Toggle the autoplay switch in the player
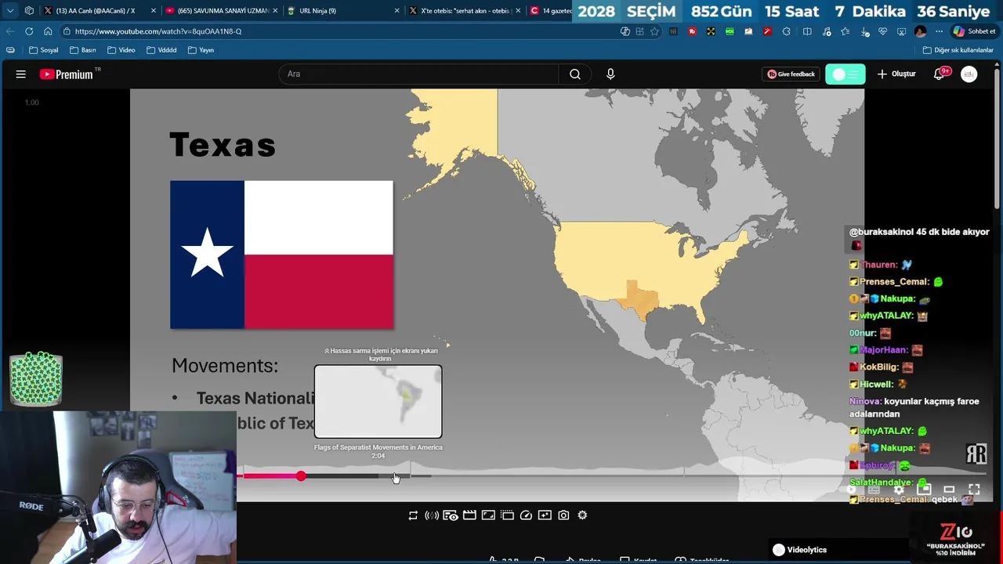The width and height of the screenshot is (1003, 564). [x=853, y=490]
